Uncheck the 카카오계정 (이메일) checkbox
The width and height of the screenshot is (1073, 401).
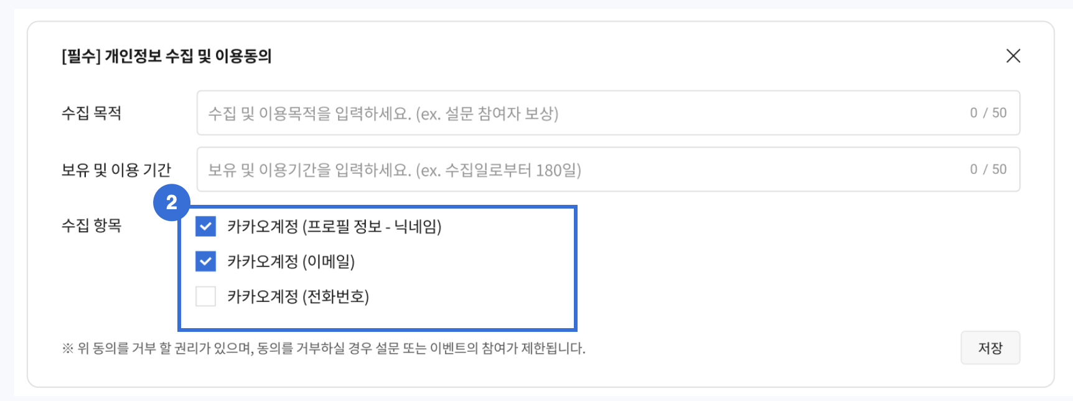point(205,262)
